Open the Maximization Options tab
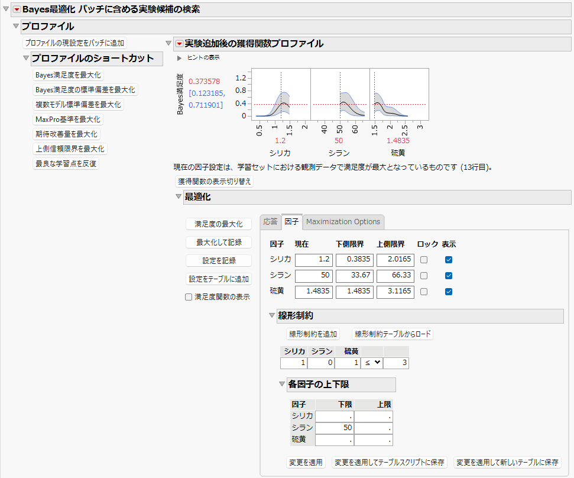The image size is (574, 478). 343,222
